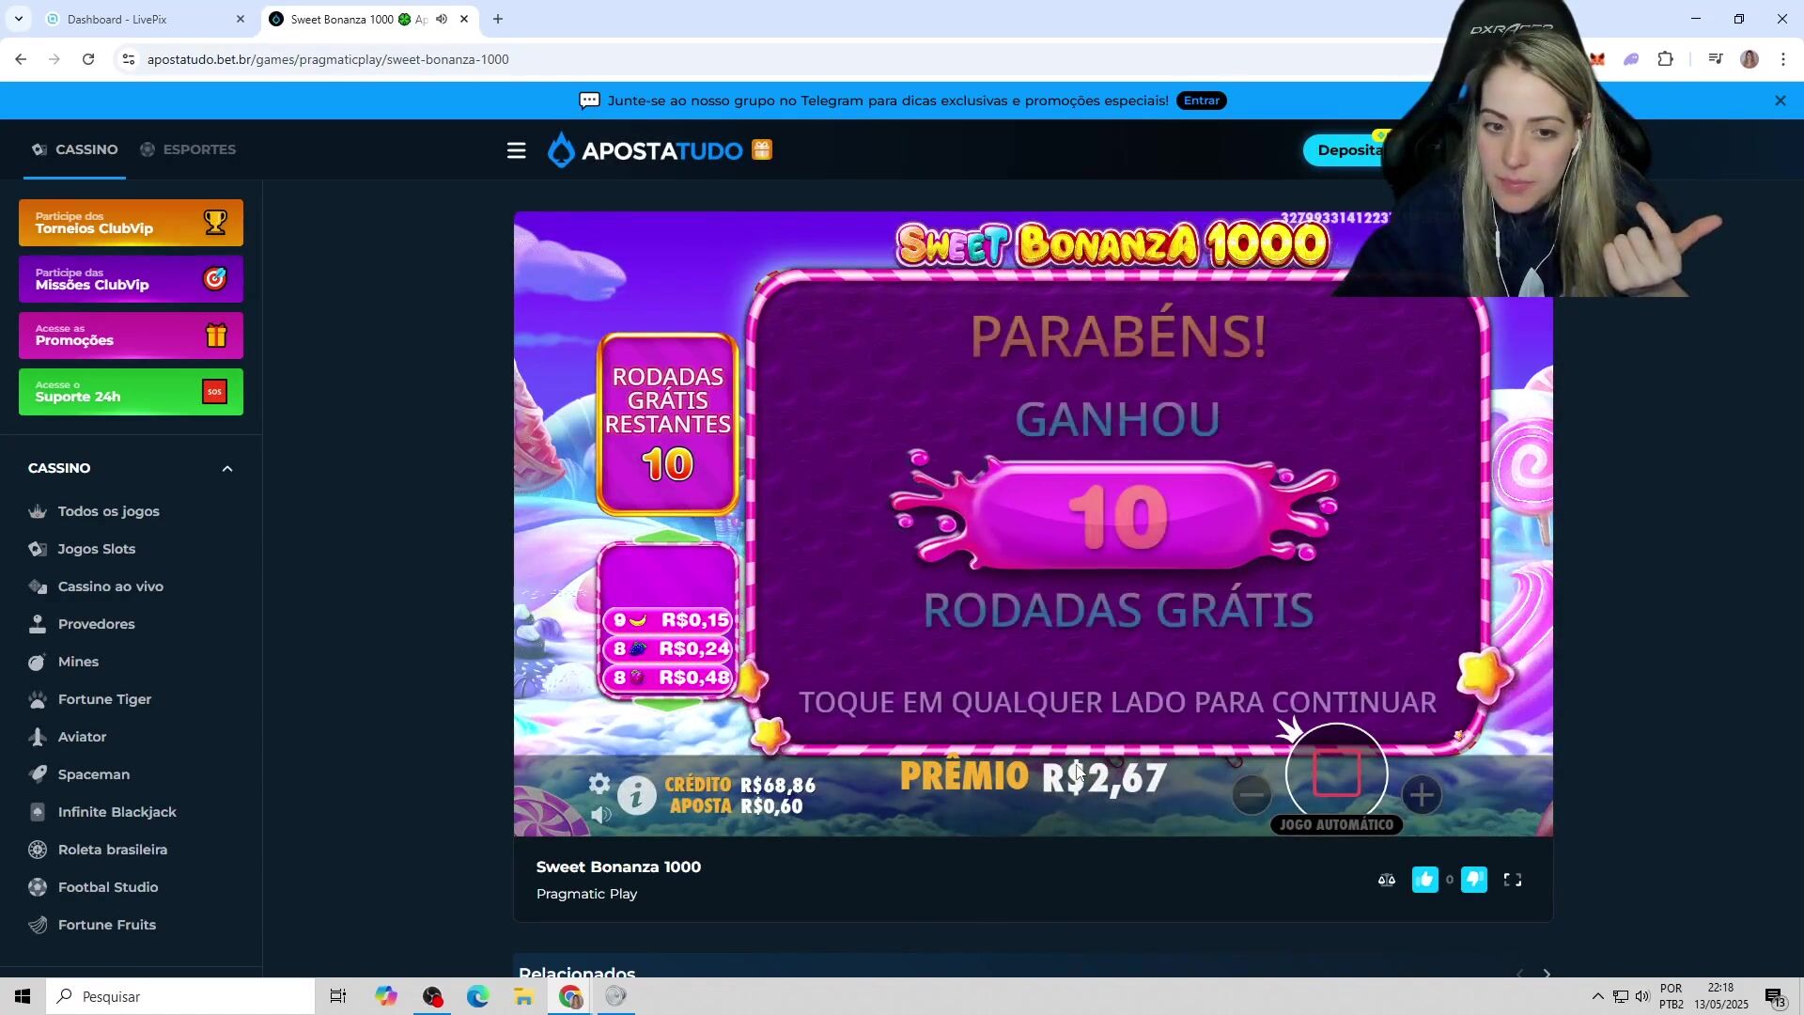Screen dimensions: 1804x1015
Task: Open Task View on taskbar
Action: point(338,996)
